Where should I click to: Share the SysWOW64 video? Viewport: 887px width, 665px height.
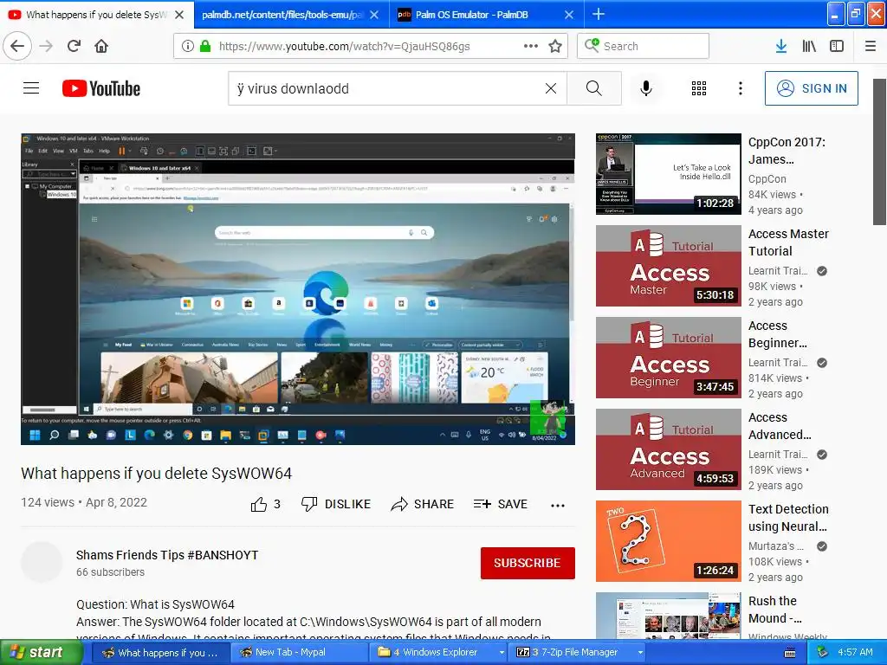pyautogui.click(x=422, y=504)
